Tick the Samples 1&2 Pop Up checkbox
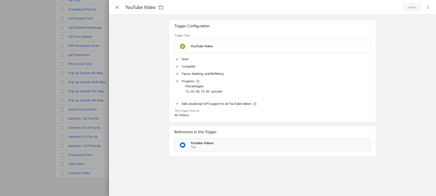This screenshot has width=436, height=196. click(62, 119)
